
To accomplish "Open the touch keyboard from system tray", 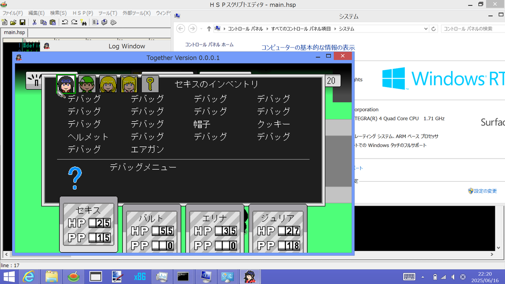I will [x=409, y=277].
